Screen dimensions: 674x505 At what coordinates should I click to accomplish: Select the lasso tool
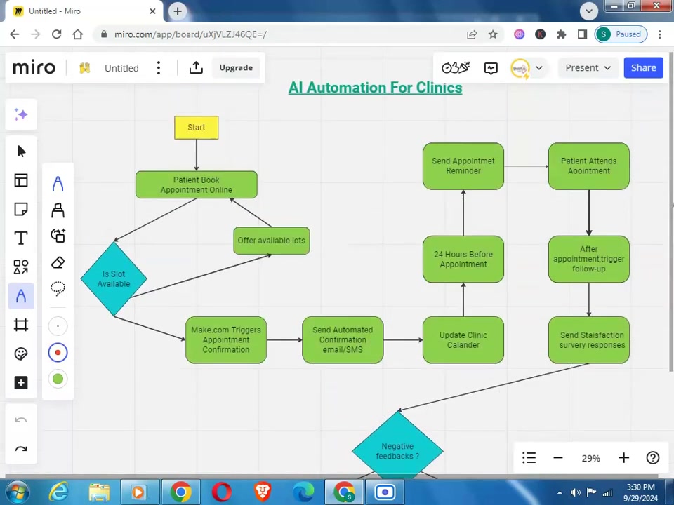point(58,288)
